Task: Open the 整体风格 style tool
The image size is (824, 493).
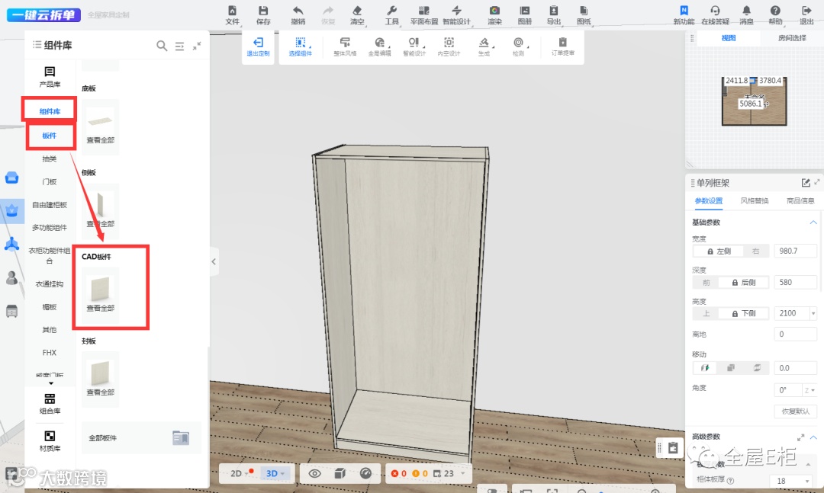Action: pos(345,46)
